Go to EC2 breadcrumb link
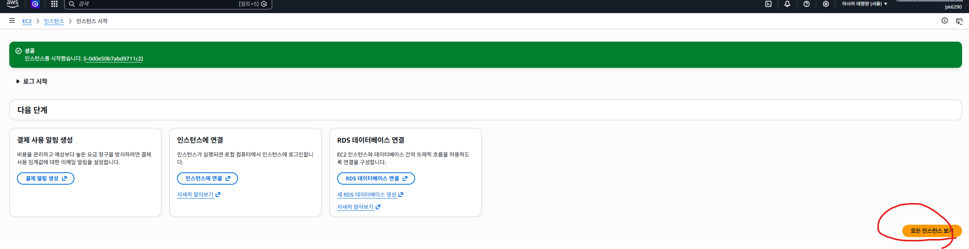 point(27,21)
